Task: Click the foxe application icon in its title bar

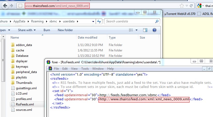Action: (x=48, y=62)
